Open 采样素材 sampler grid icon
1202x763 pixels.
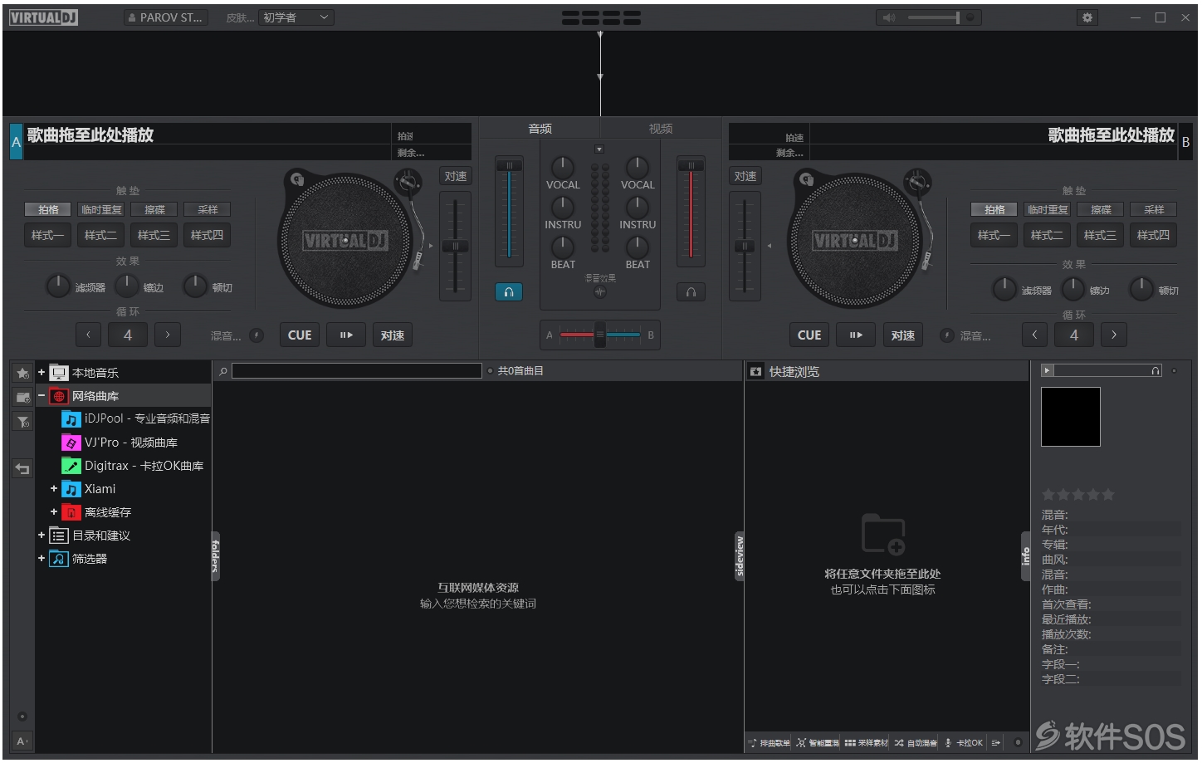850,742
